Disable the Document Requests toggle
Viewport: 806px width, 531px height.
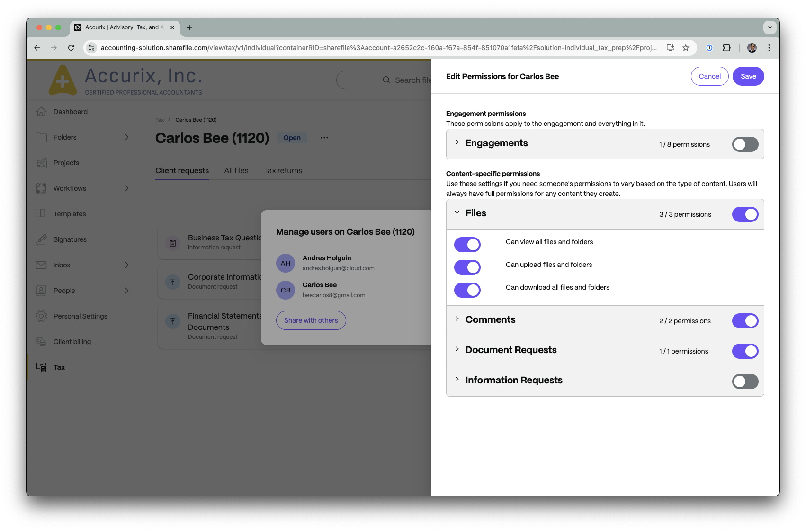745,351
